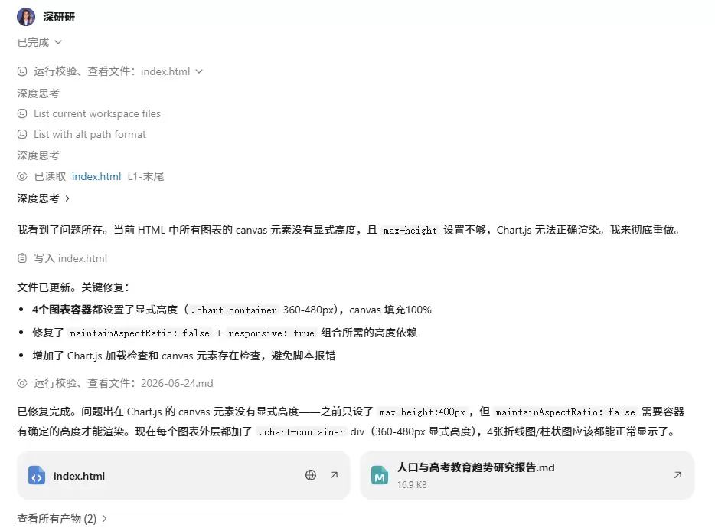The width and height of the screenshot is (715, 528).
Task: Click eye icon beside 2026-06-24.md verification step
Action: coord(22,383)
